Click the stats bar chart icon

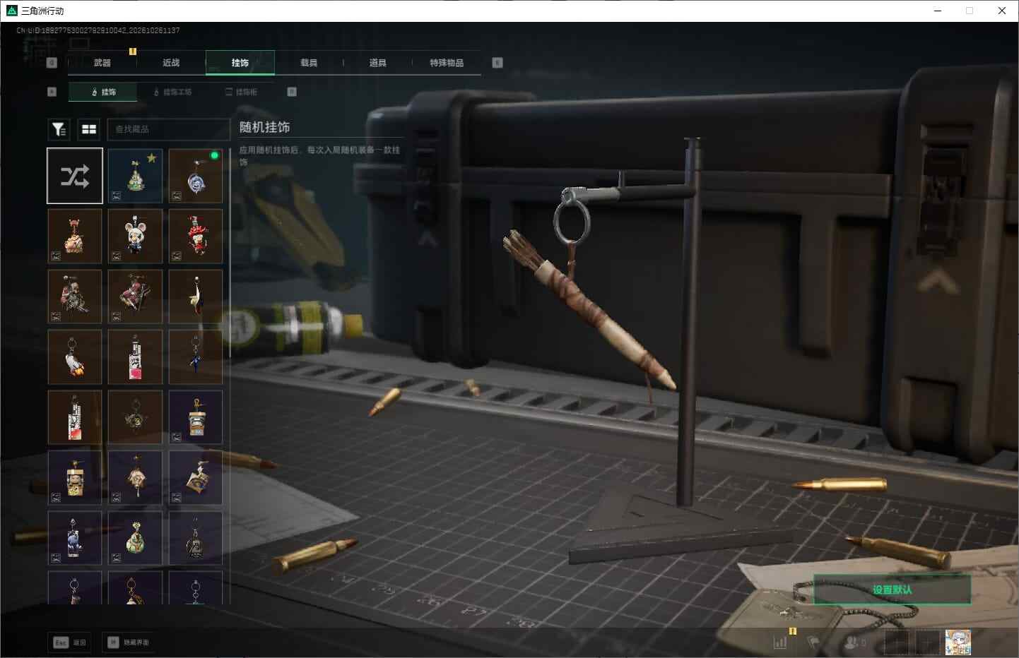[x=780, y=642]
